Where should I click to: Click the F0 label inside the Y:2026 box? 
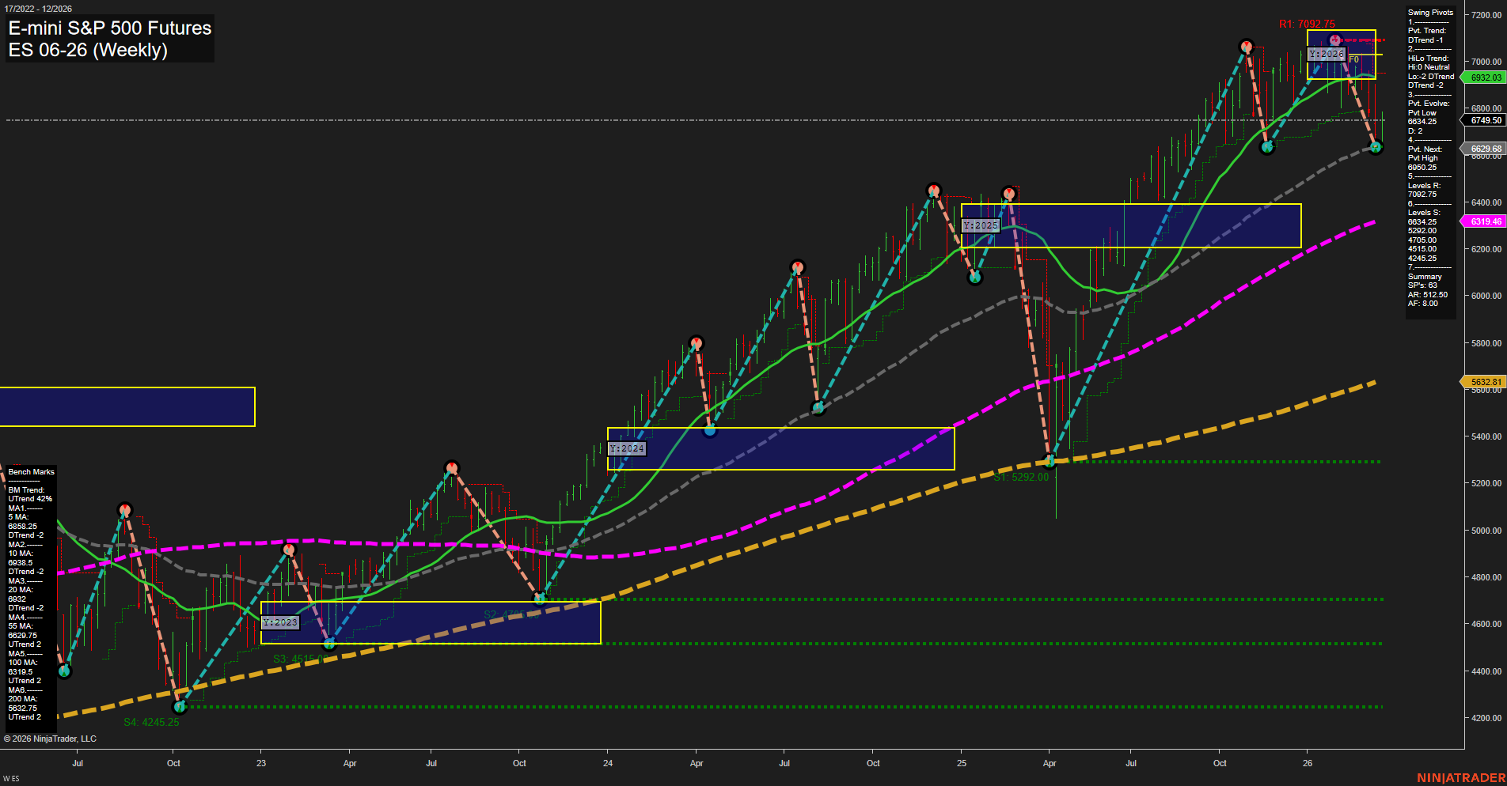1353,58
